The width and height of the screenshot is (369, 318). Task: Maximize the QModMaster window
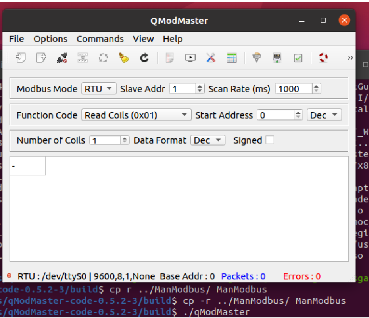[x=323, y=21]
